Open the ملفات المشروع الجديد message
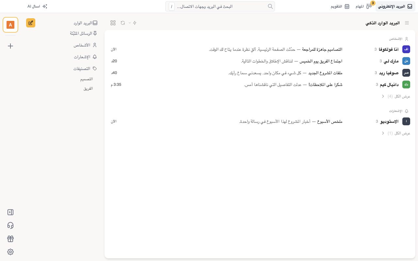 260,73
